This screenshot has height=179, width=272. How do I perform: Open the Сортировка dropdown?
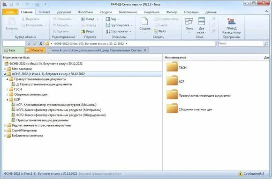click(x=119, y=31)
